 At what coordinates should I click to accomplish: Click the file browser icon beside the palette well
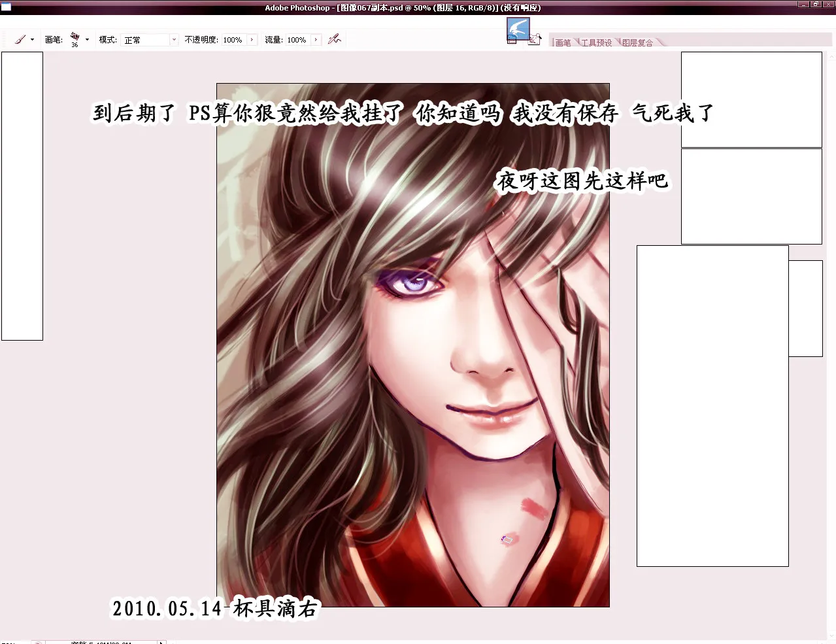(x=534, y=40)
